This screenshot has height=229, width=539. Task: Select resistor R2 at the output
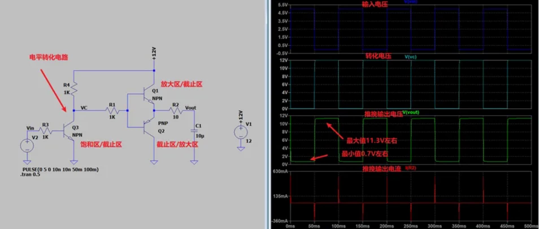point(175,111)
